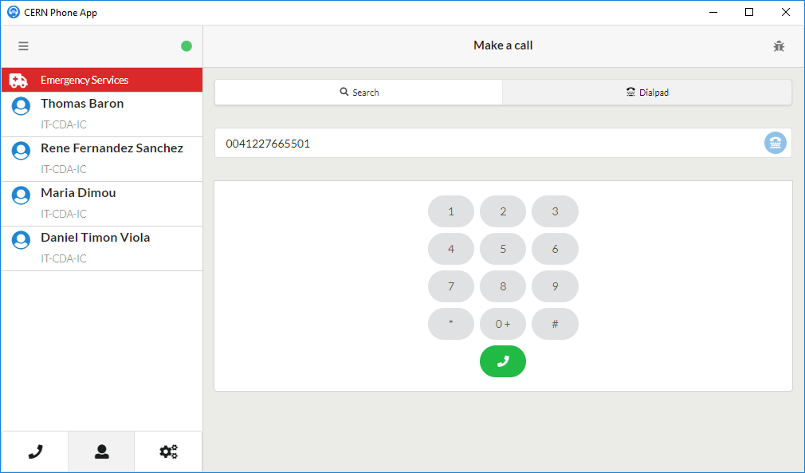The width and height of the screenshot is (805, 473).
Task: Click the blue phone icon in number field
Action: click(x=775, y=143)
